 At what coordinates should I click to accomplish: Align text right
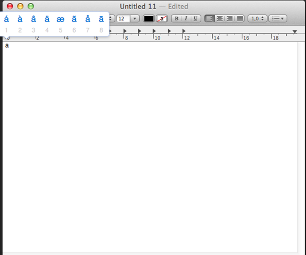229,19
